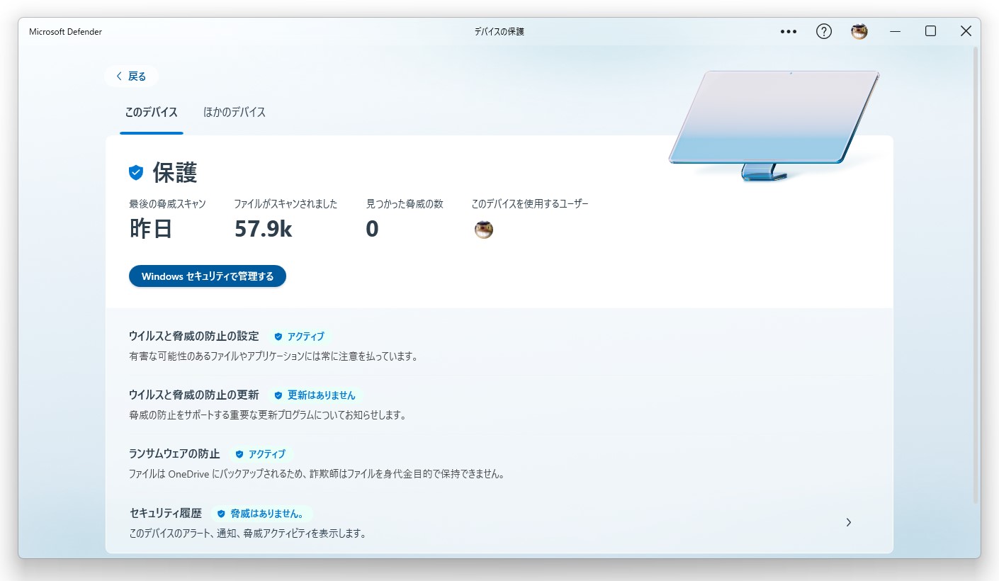Select the このデバイス tab

[x=151, y=113]
